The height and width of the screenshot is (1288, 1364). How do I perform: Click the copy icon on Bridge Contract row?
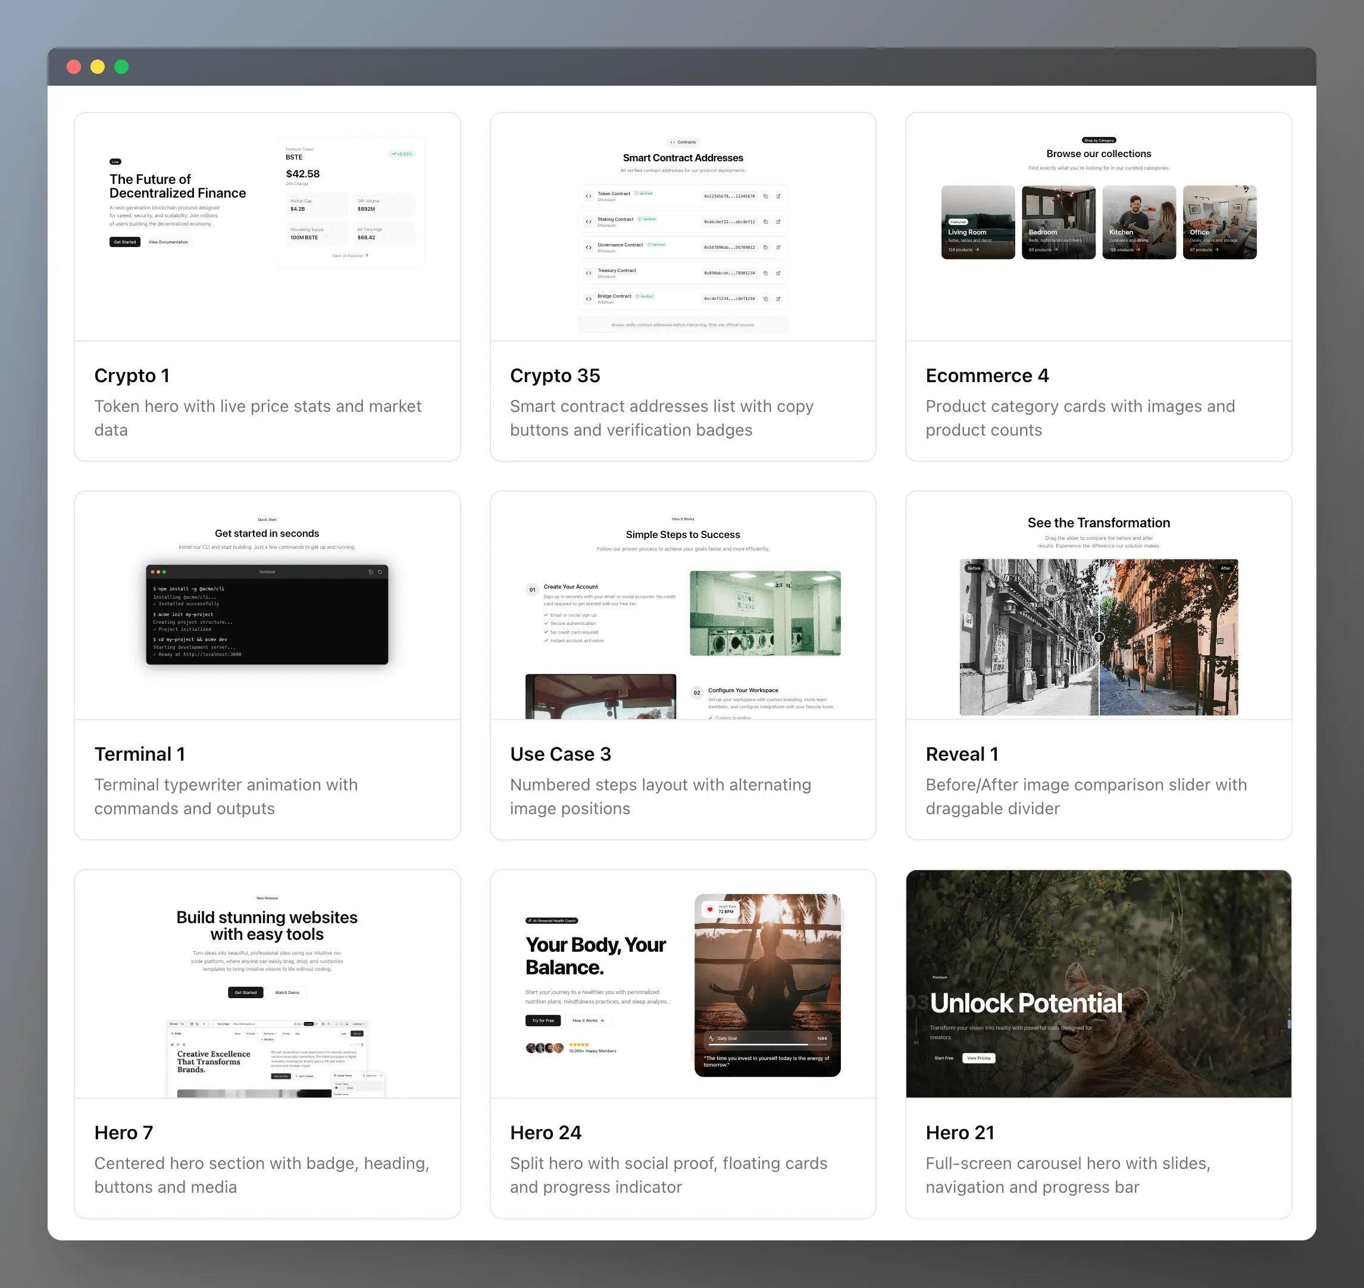pos(766,299)
